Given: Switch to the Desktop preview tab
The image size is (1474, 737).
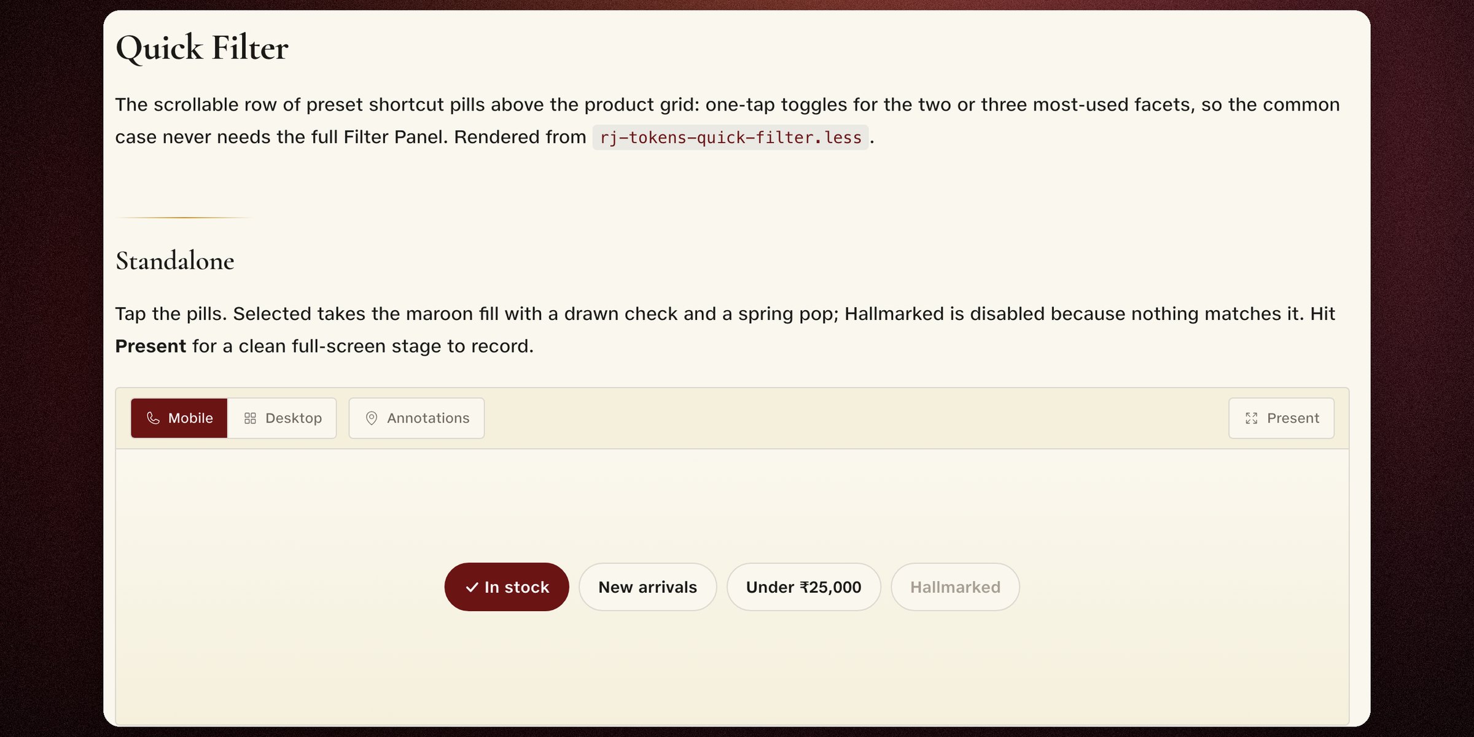Looking at the screenshot, I should pyautogui.click(x=282, y=418).
